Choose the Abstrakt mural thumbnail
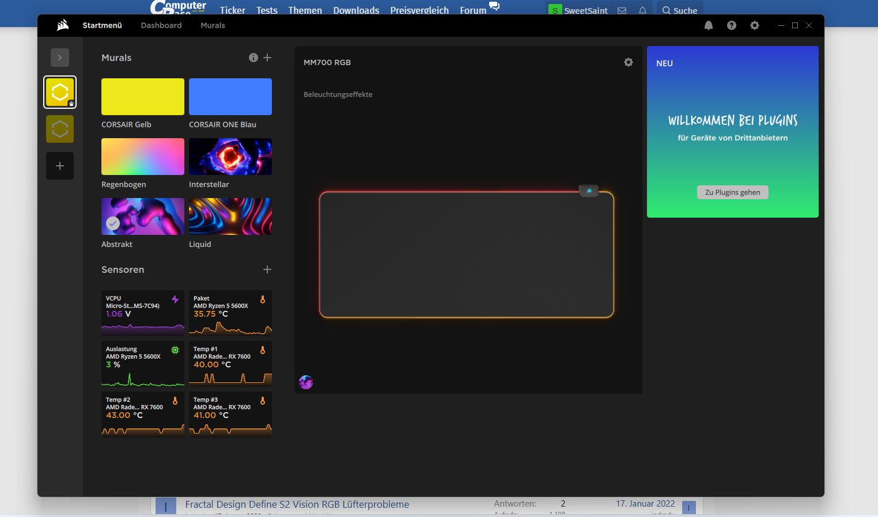The width and height of the screenshot is (878, 517). (143, 216)
